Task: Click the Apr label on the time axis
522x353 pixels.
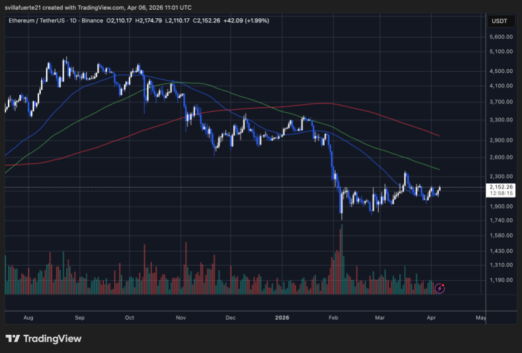Action: tap(431, 317)
